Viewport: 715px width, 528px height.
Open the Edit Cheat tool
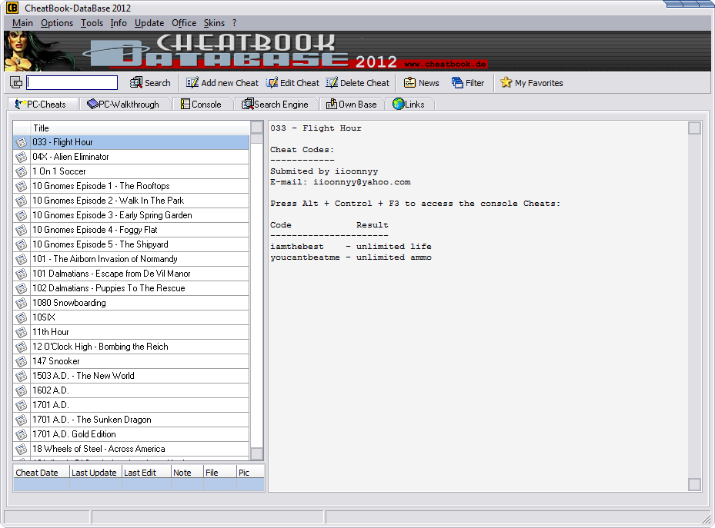[292, 83]
